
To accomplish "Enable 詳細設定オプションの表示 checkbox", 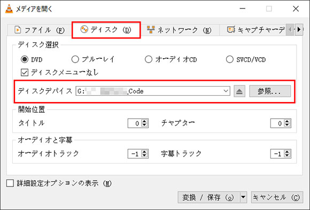I will click(10, 183).
